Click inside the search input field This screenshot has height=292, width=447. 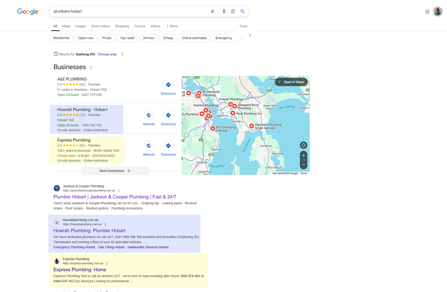[x=129, y=11]
